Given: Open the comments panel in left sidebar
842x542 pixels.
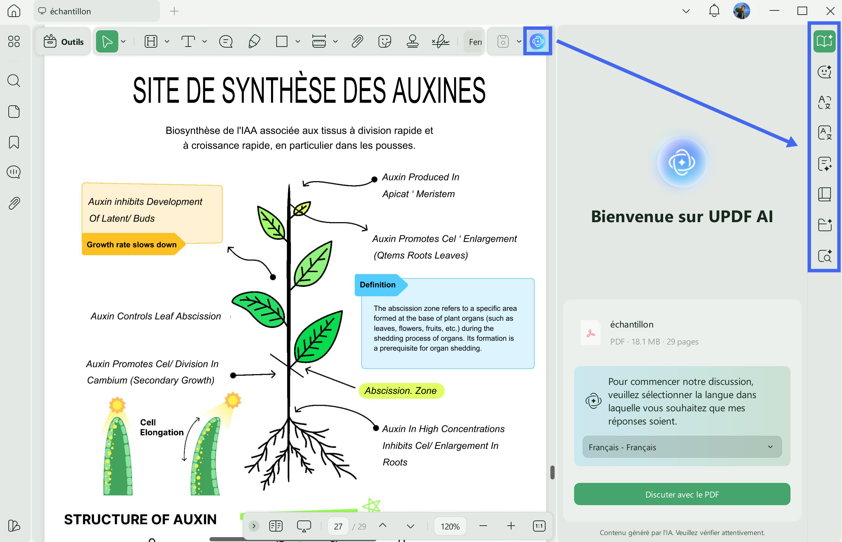Looking at the screenshot, I should click(x=14, y=172).
